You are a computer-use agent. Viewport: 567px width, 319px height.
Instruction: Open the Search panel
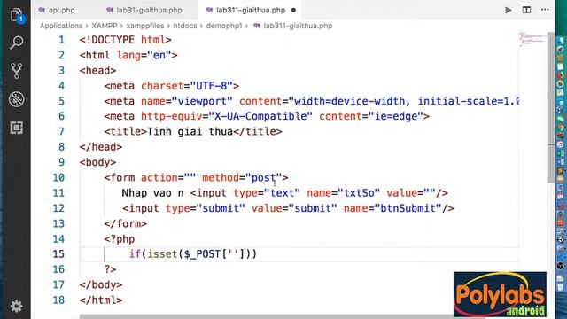coord(16,43)
